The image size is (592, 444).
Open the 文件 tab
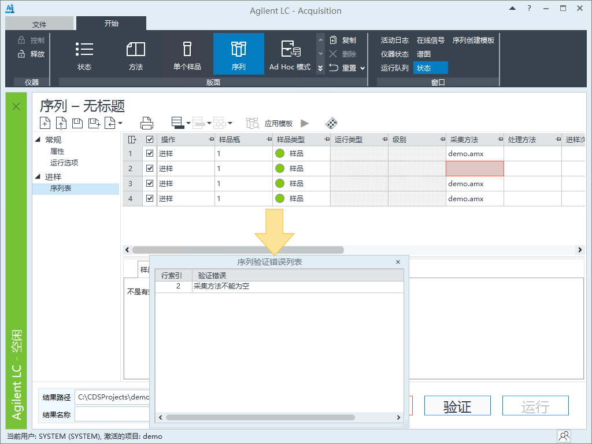point(39,24)
